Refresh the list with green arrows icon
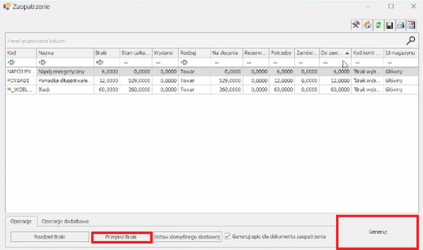 pyautogui.click(x=378, y=26)
